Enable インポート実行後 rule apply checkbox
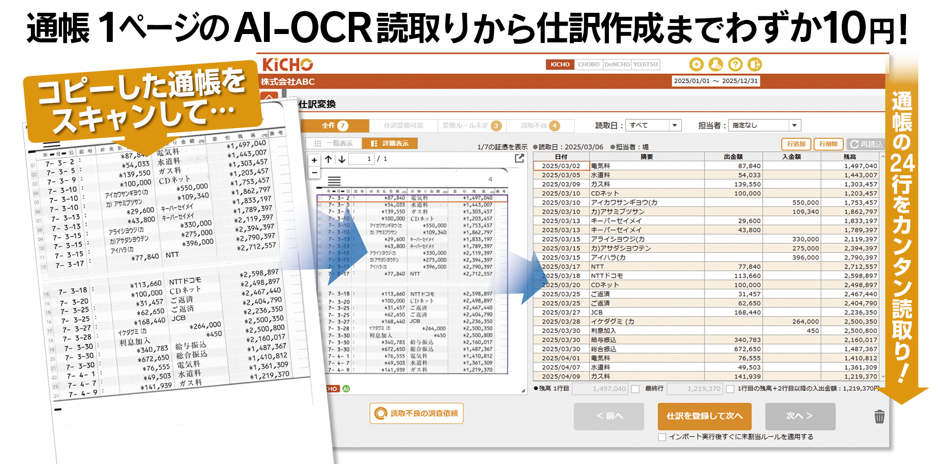 662,437
